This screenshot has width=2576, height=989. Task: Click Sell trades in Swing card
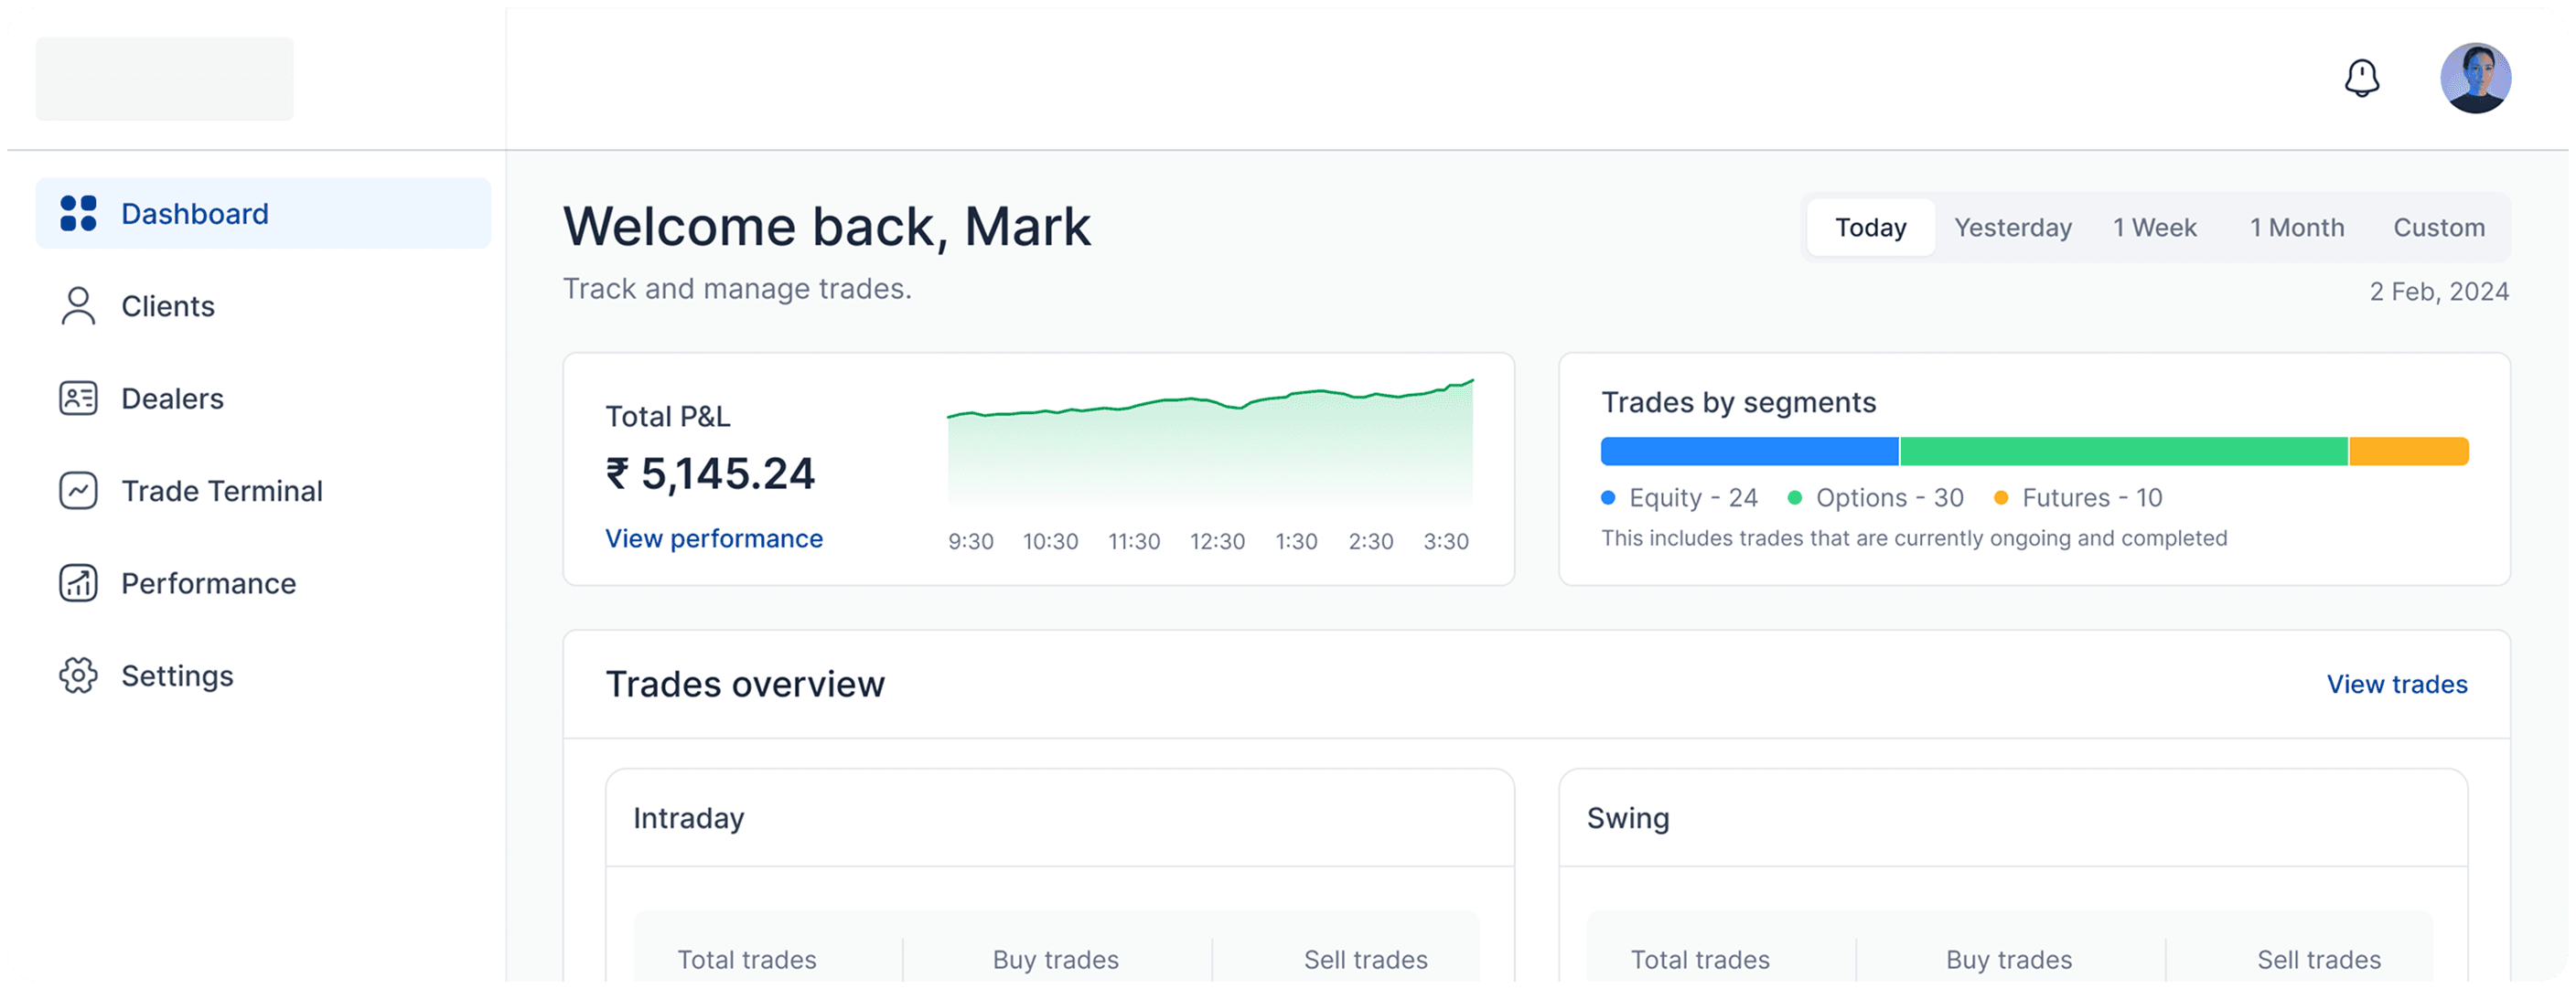pyautogui.click(x=2318, y=960)
